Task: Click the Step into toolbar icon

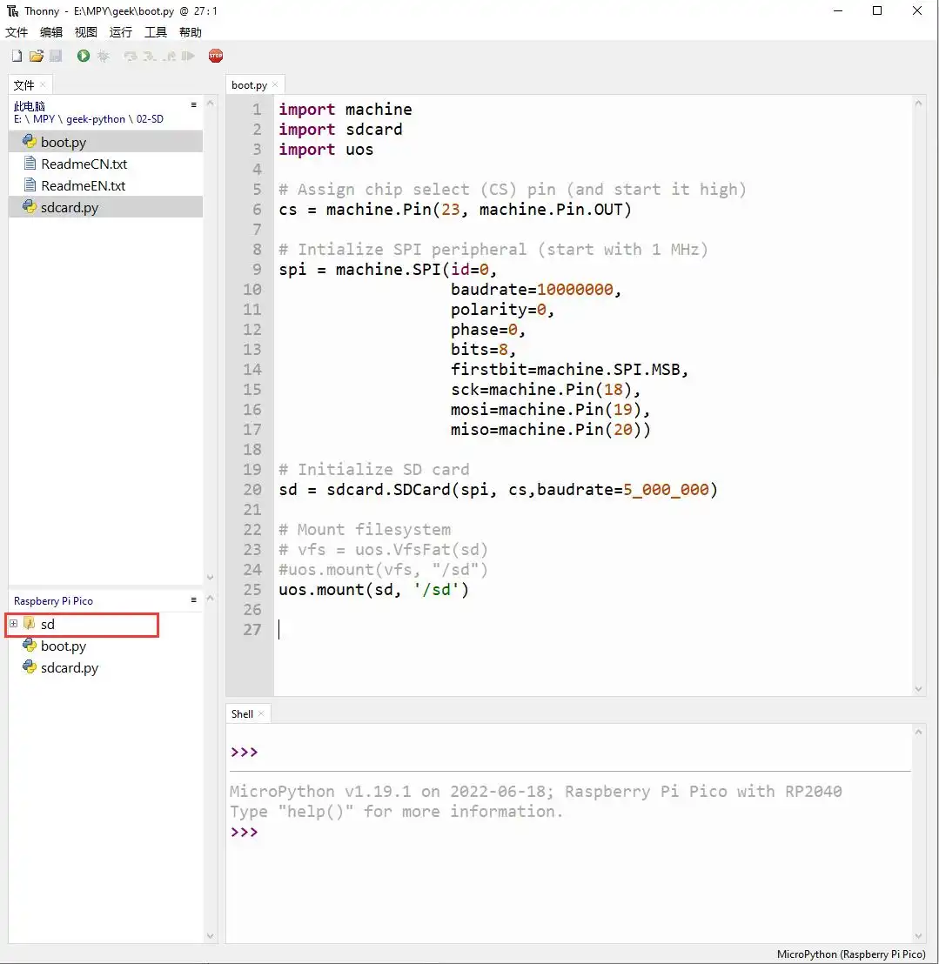Action: (151, 56)
